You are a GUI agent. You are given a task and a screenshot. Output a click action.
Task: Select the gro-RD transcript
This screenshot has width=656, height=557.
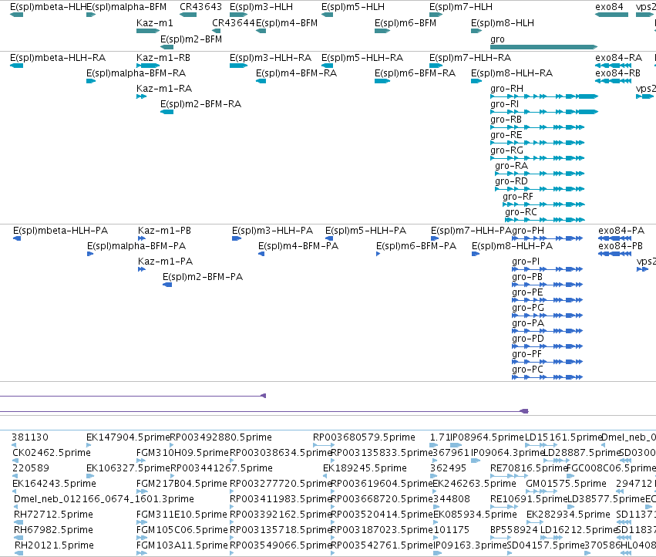pos(540,189)
